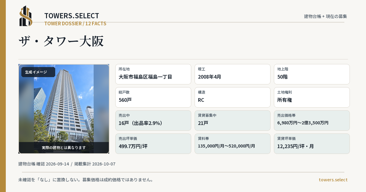Click the 掲載集計 2026-10-07 date text
366x192 pixels.
[95, 164]
